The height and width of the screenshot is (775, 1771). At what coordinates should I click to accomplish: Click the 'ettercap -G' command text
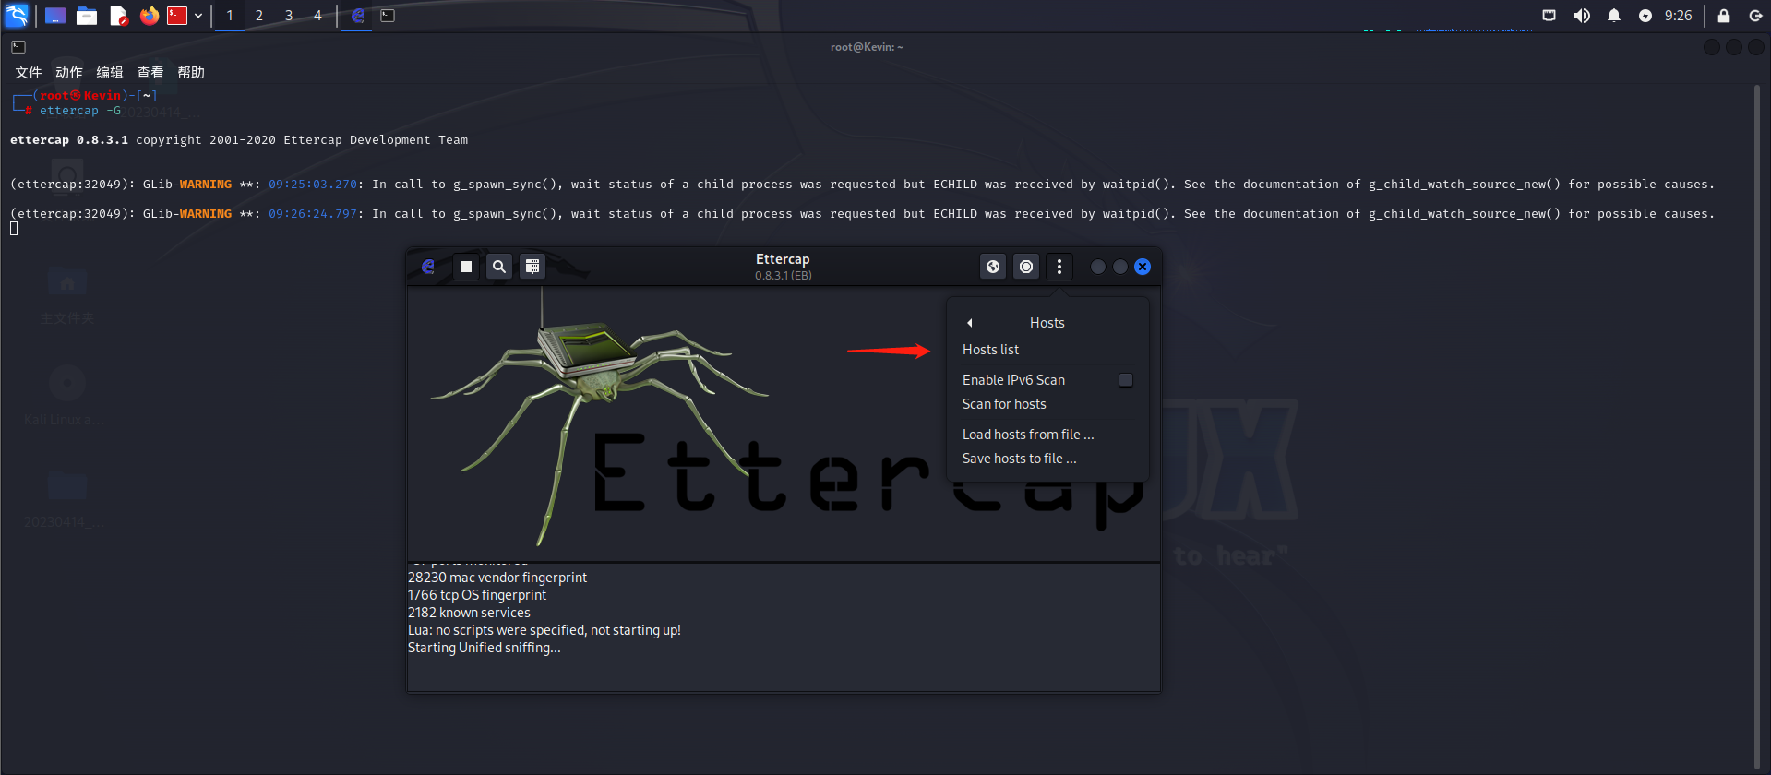tap(80, 111)
